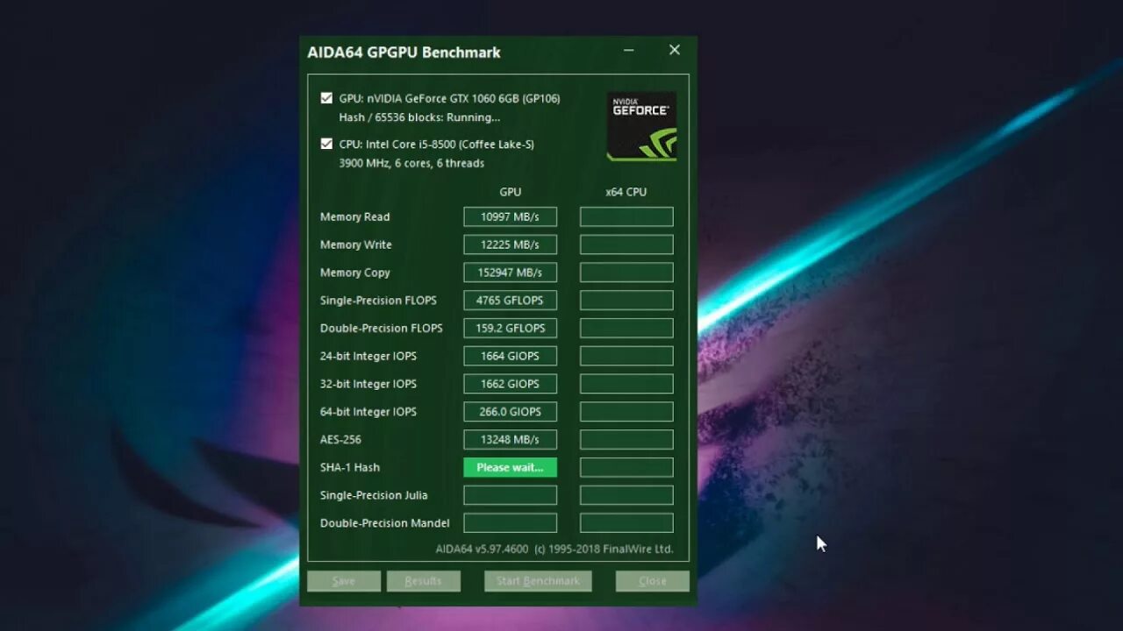This screenshot has height=631, width=1123.
Task: Click the Hash / 65536 blocks: Running... status text
Action: tap(419, 117)
